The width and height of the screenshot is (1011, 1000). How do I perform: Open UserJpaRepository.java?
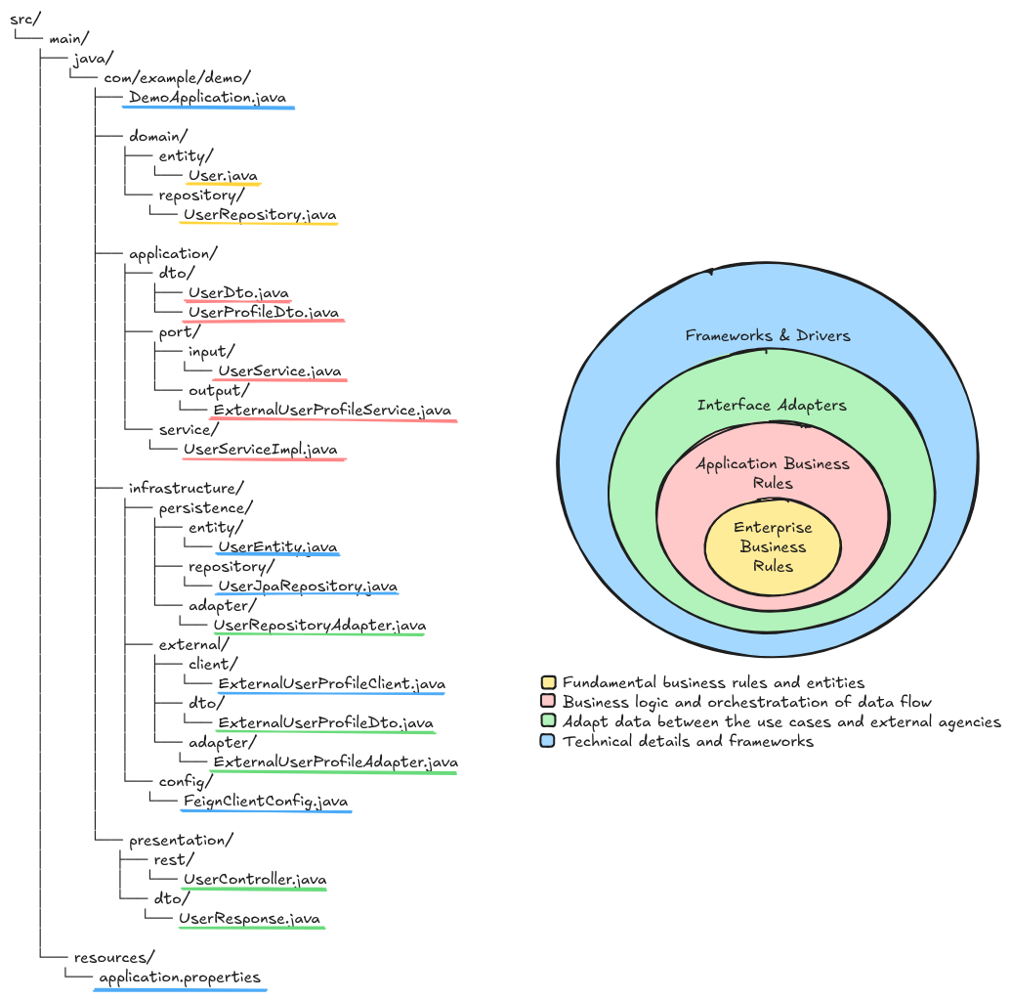(x=308, y=587)
